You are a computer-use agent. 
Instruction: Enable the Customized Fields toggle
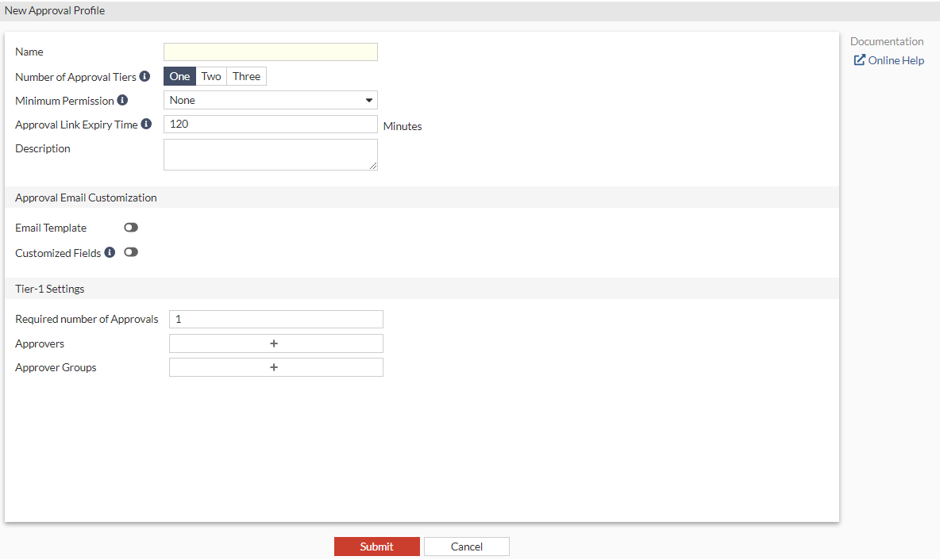pyautogui.click(x=130, y=252)
